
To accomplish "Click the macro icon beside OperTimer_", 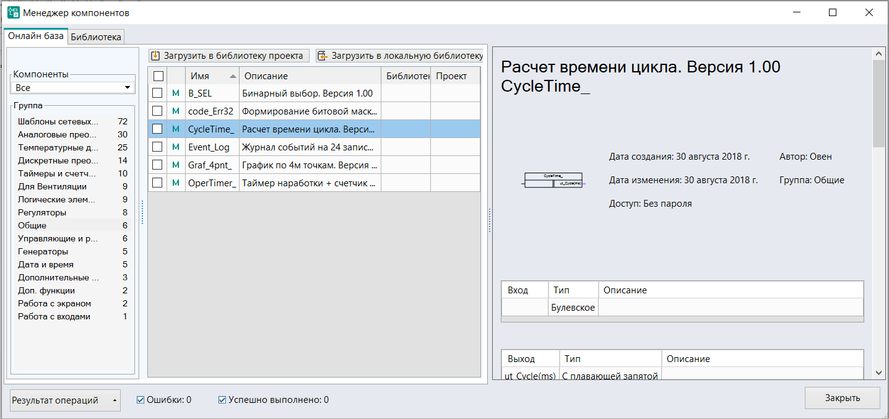I will (175, 183).
